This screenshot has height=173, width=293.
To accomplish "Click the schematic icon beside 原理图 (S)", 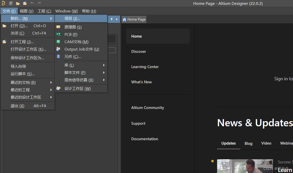I will pos(58,27).
